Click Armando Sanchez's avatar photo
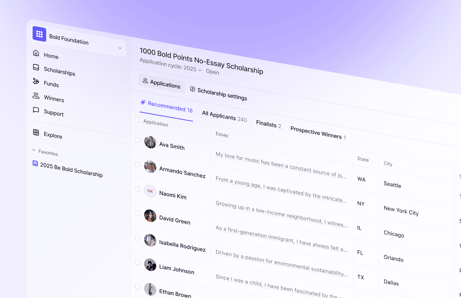 pyautogui.click(x=150, y=167)
